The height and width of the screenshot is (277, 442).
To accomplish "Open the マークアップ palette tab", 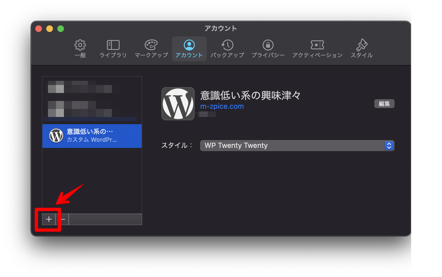I will (151, 49).
